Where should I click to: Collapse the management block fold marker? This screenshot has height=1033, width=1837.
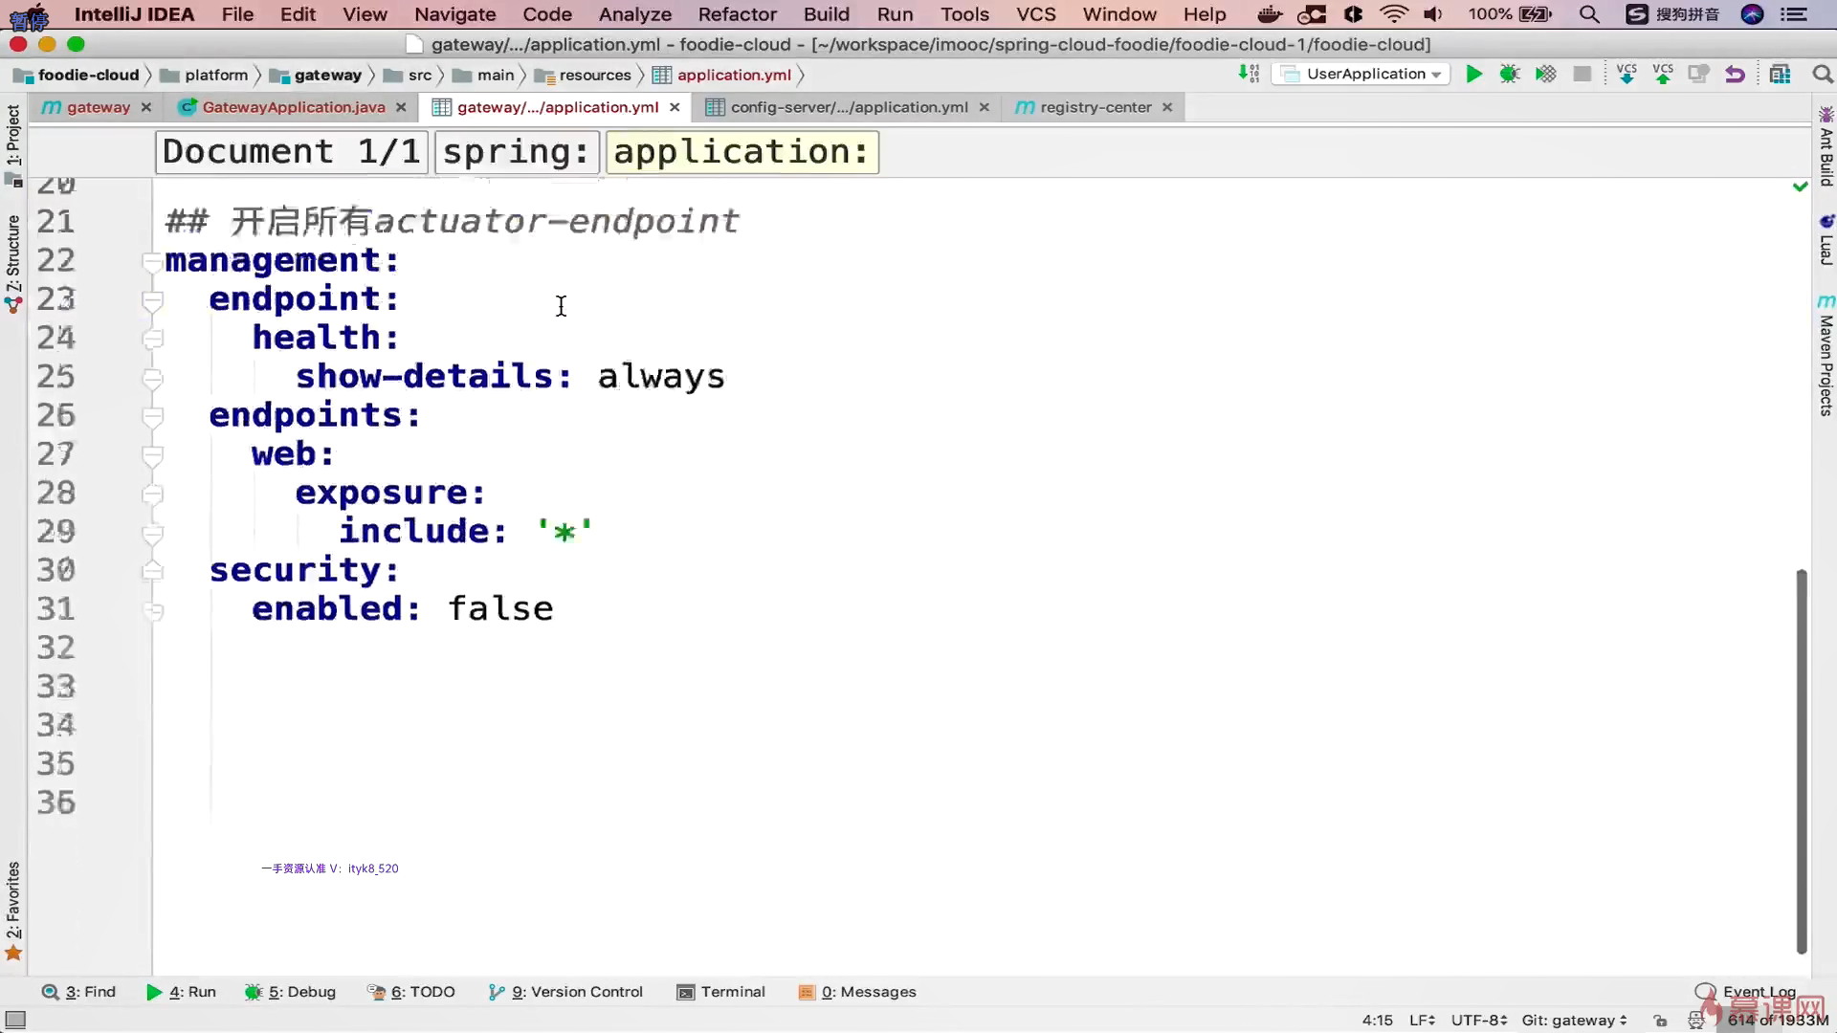coord(151,260)
